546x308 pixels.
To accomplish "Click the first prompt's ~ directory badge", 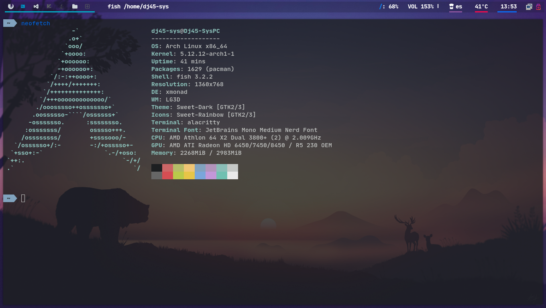I will click(10, 23).
